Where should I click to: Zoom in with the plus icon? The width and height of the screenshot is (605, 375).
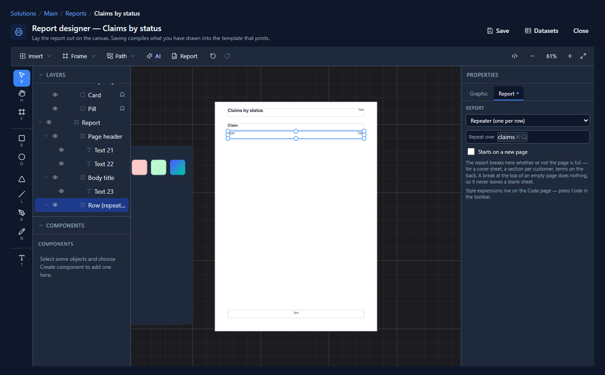click(570, 56)
